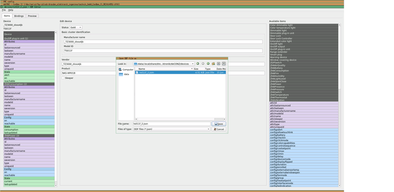Select Window covering device item

tap(304, 60)
